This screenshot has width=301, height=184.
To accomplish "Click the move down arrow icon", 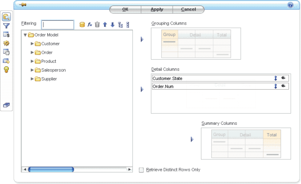I will tap(113, 25).
